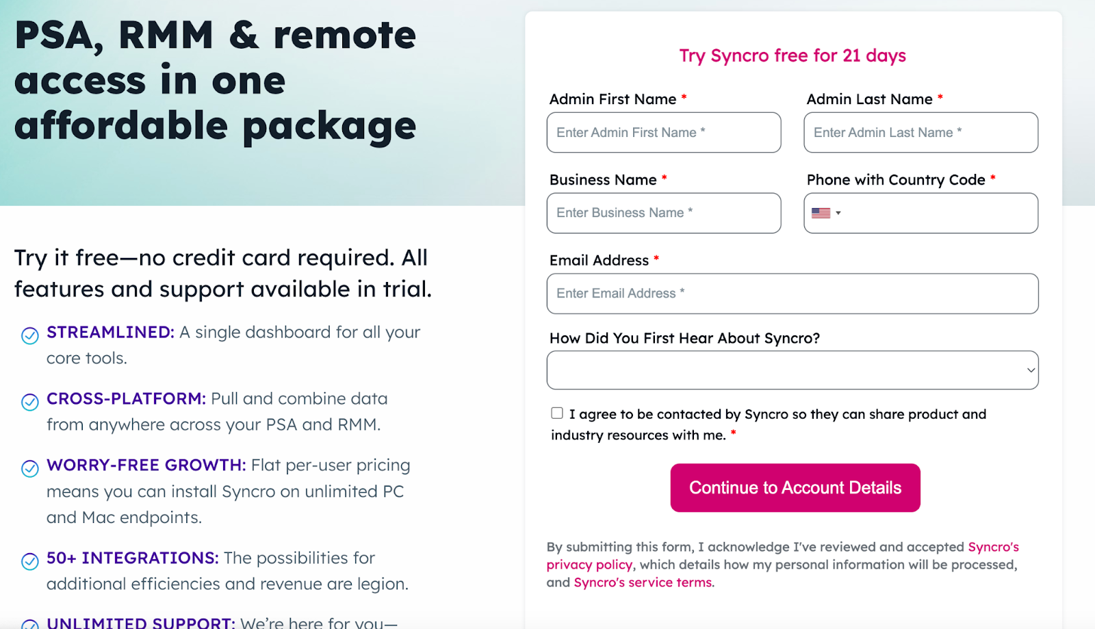Click the US flag icon in phone field
Screen dimensions: 1095x629
822,213
